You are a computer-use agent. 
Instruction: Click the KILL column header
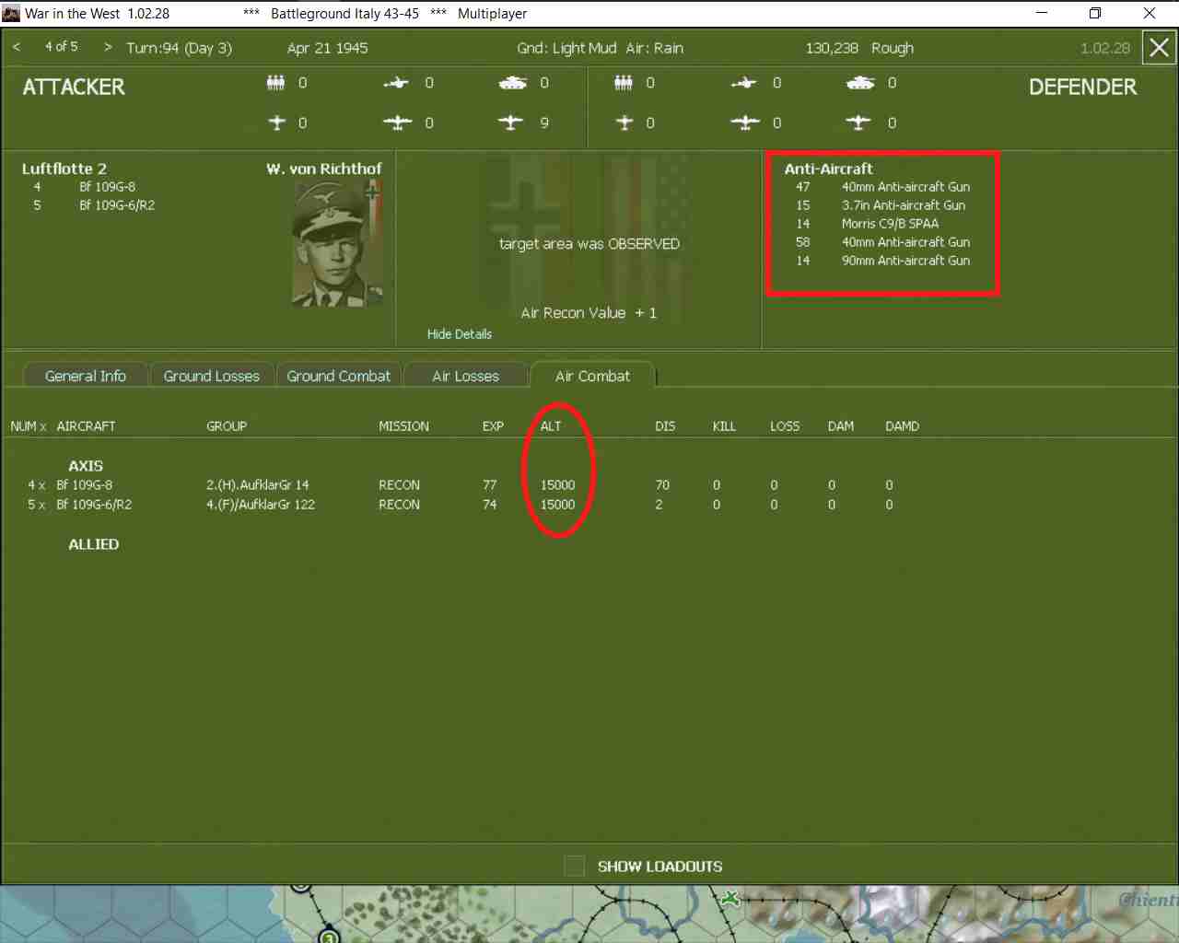click(x=724, y=426)
